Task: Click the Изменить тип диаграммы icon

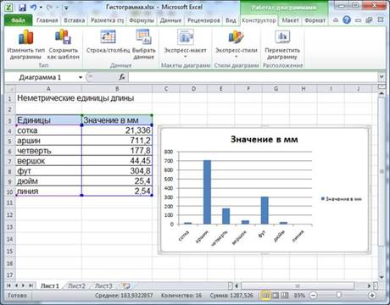Action: pyautogui.click(x=25, y=37)
